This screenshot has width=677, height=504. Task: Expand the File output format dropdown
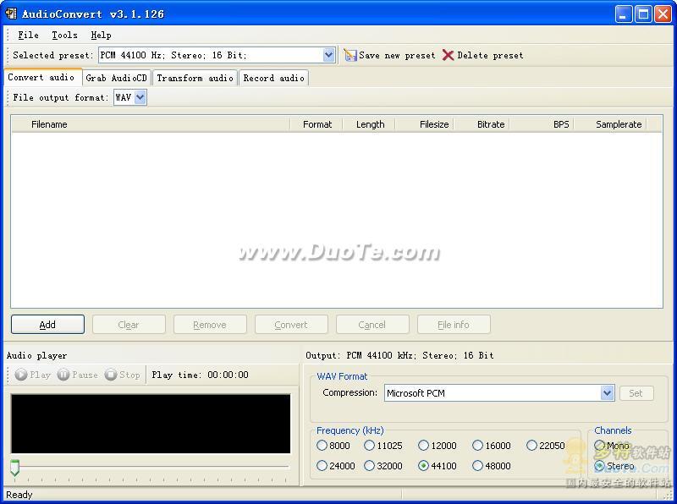click(x=140, y=97)
